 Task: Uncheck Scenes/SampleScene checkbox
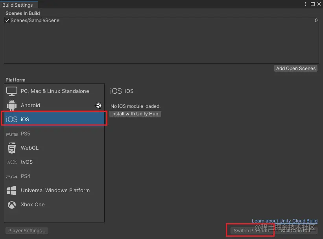pos(7,20)
